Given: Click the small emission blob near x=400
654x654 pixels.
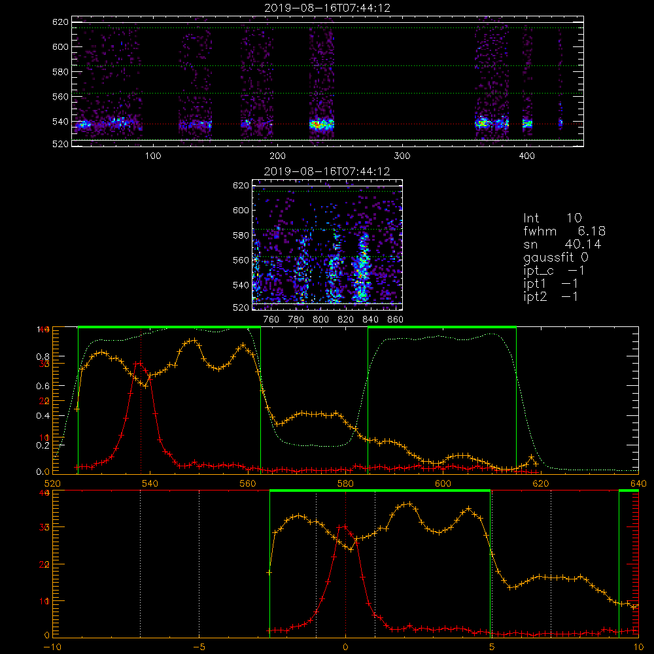Looking at the screenshot, I should 527,124.
